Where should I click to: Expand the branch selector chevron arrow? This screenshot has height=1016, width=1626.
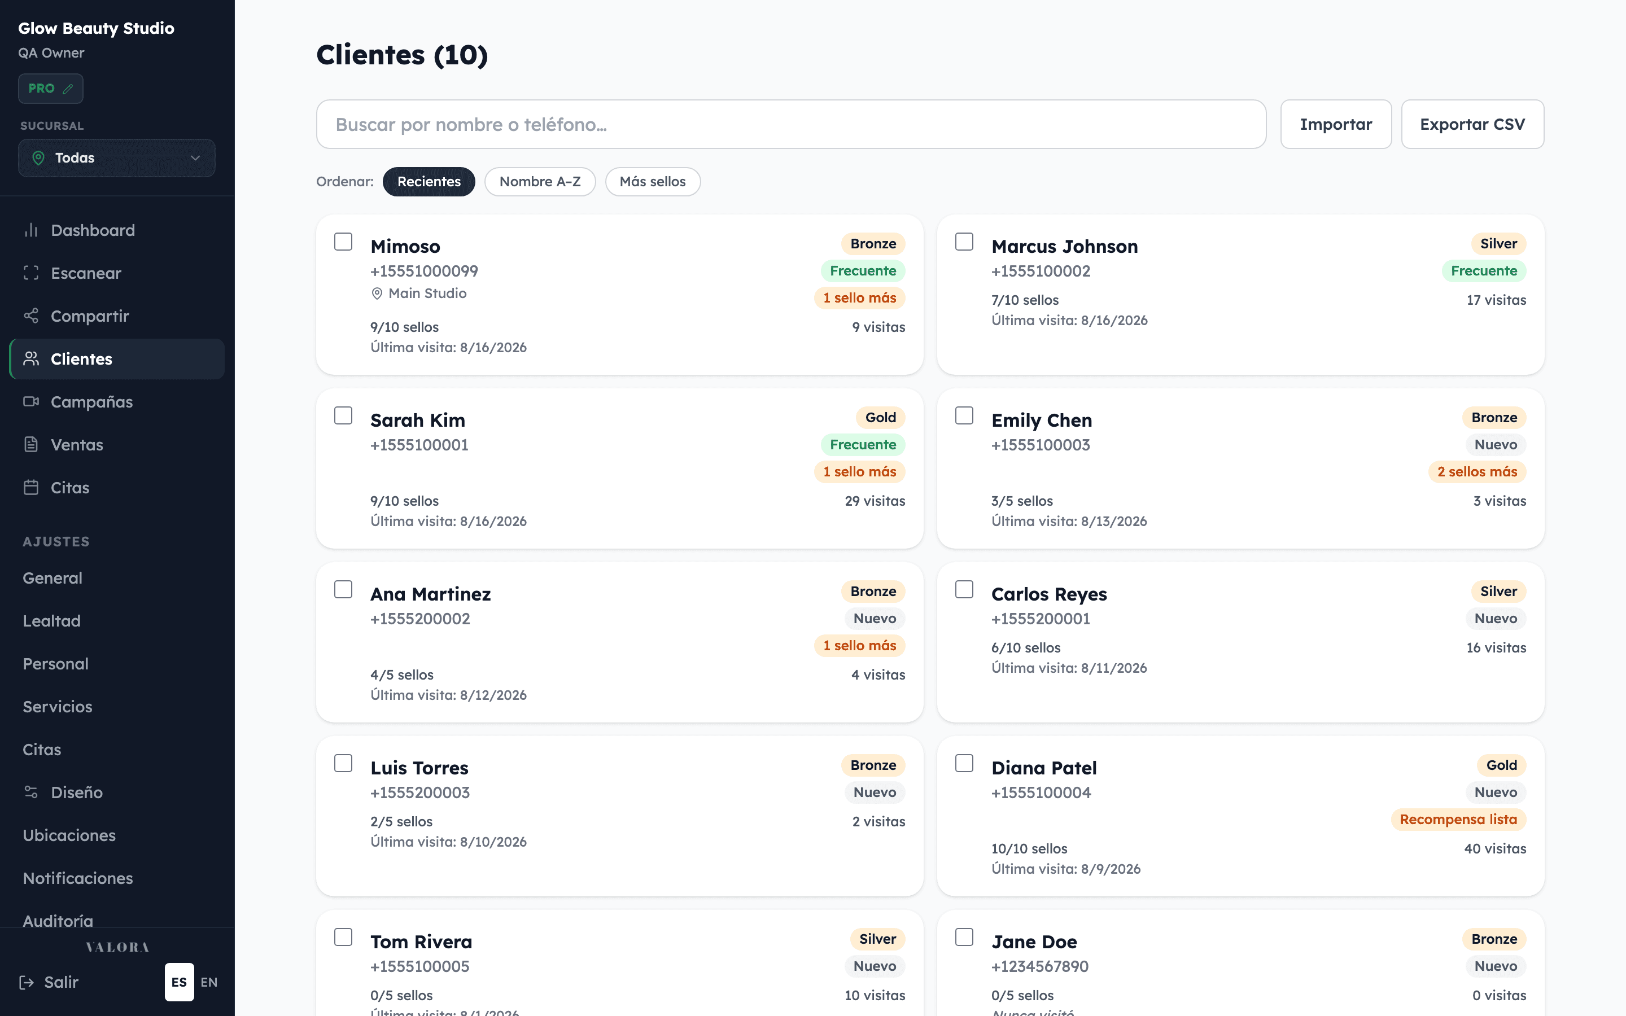tap(195, 158)
